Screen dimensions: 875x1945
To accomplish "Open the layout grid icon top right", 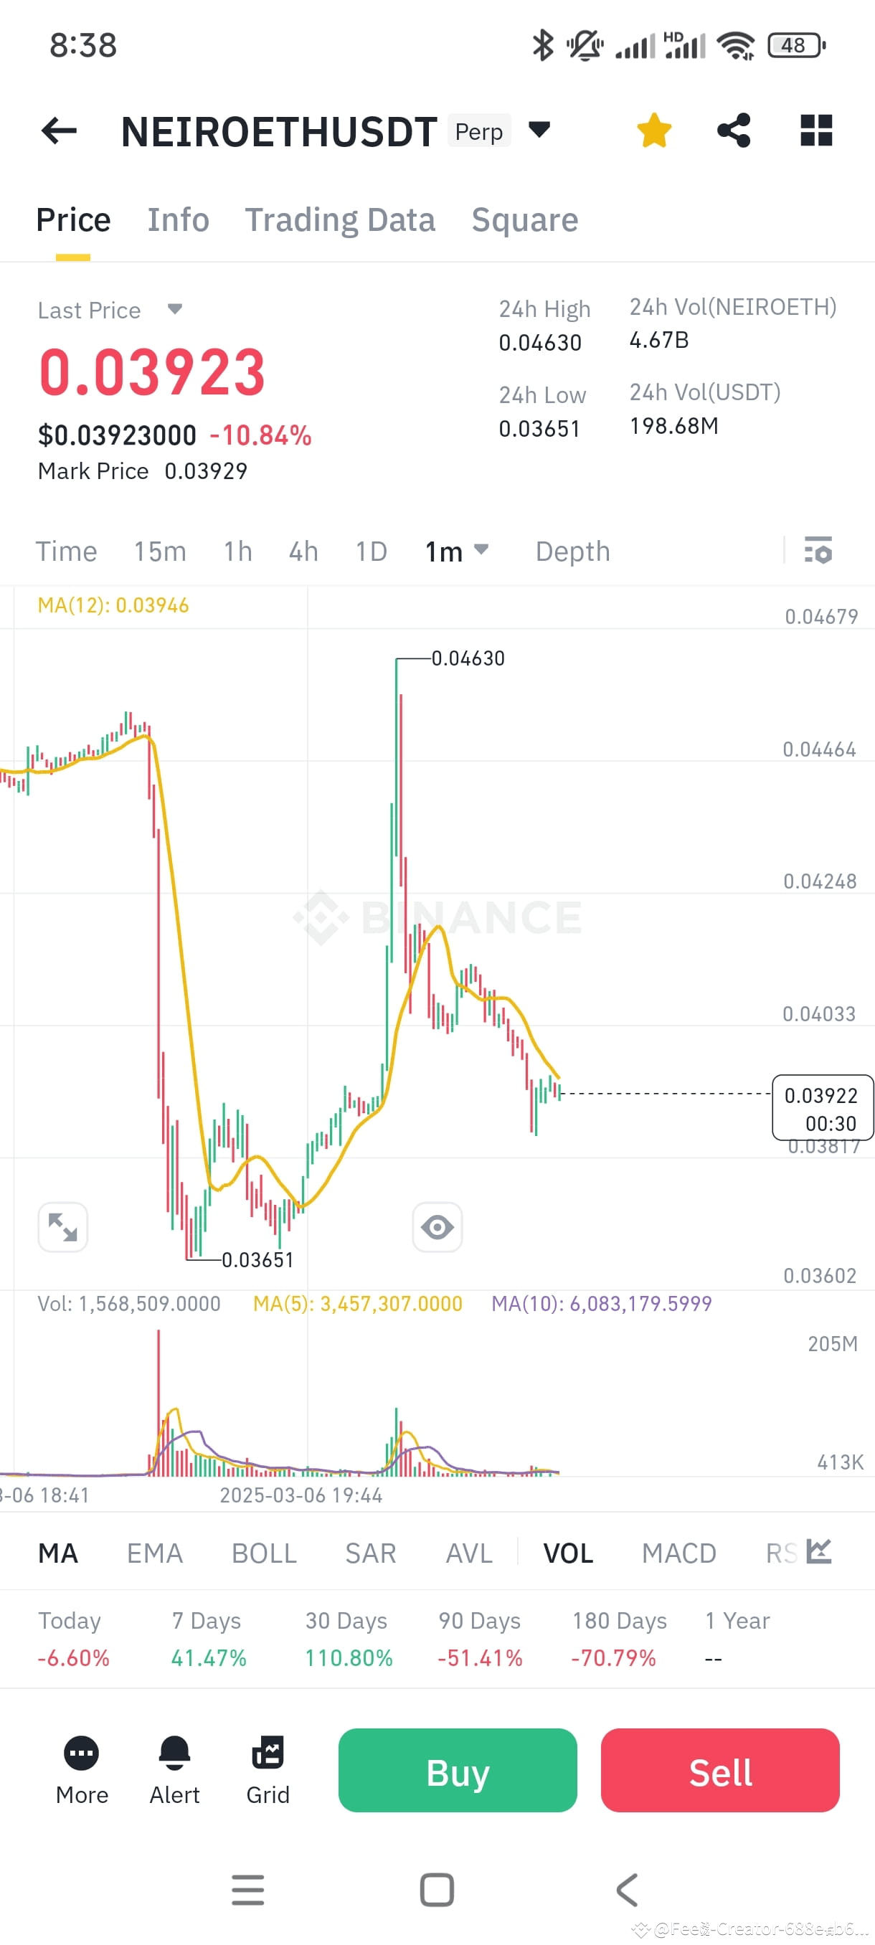I will [x=816, y=130].
